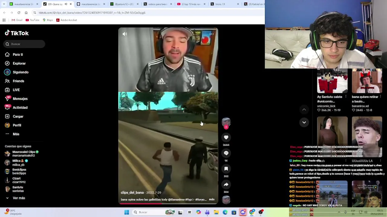Open the site information icon in address bar
The height and width of the screenshot is (217, 387).
35,13
